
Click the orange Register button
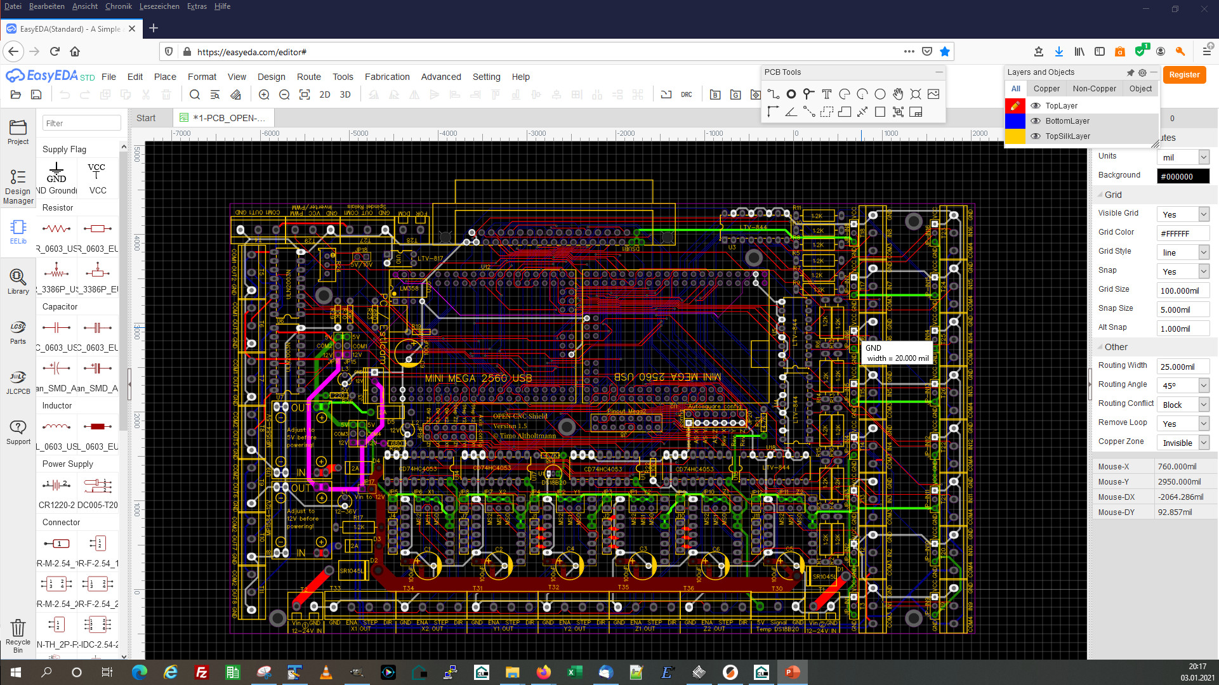point(1183,75)
